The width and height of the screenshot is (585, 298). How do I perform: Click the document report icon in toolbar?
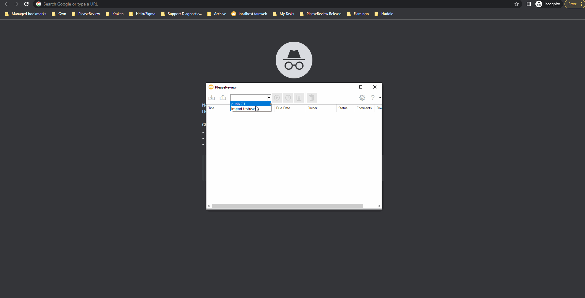[x=299, y=98]
